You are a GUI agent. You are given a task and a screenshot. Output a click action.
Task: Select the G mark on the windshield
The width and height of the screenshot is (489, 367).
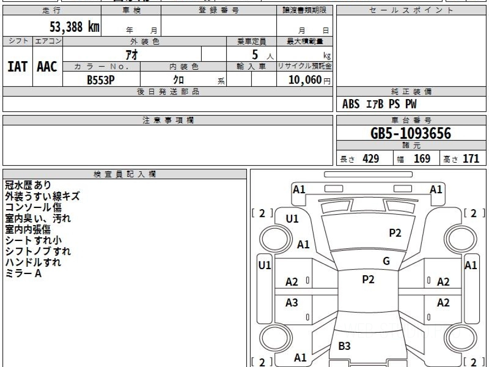pyautogui.click(x=386, y=261)
